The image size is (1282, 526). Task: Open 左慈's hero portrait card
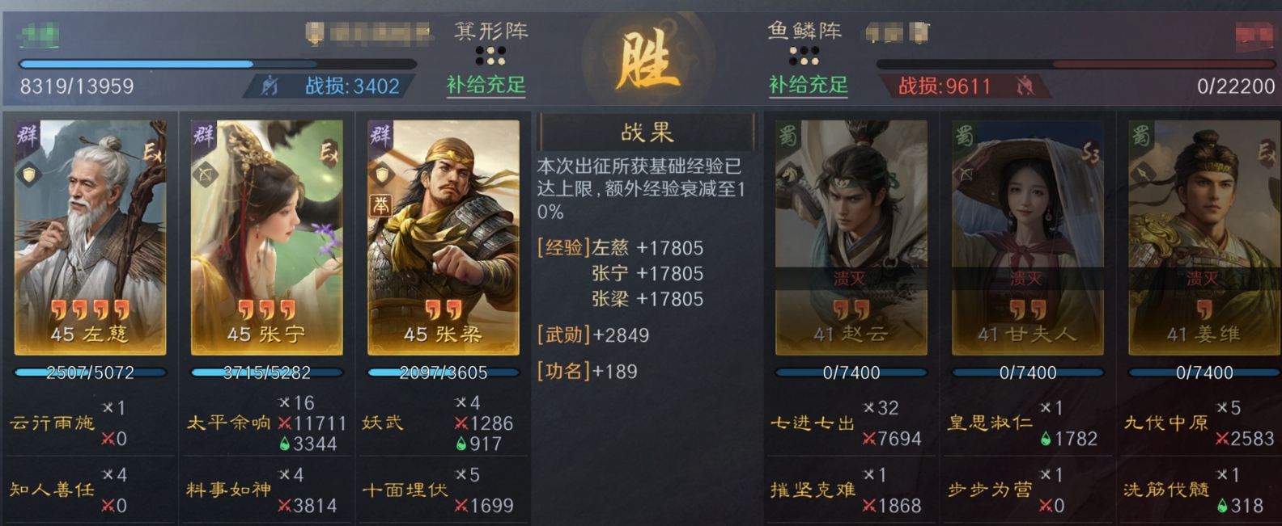coord(90,238)
